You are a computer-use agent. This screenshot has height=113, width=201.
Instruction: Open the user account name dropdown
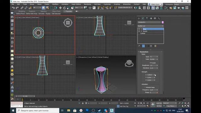tap(155, 4)
